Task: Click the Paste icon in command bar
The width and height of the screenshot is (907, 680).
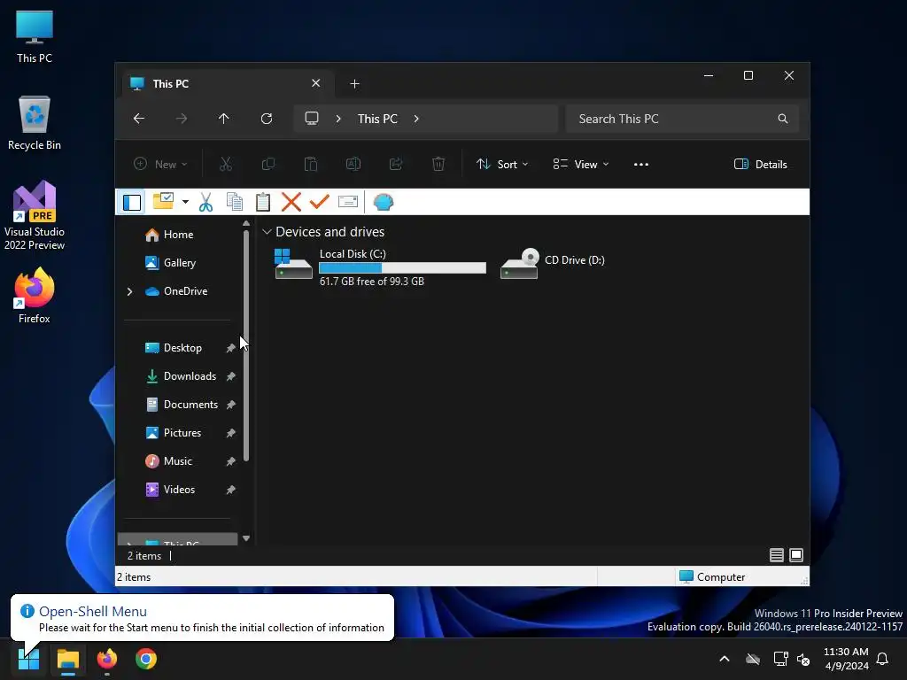Action: click(x=311, y=164)
